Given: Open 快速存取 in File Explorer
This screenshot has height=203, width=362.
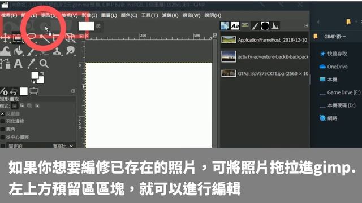Looking at the screenshot, I should coord(334,54).
